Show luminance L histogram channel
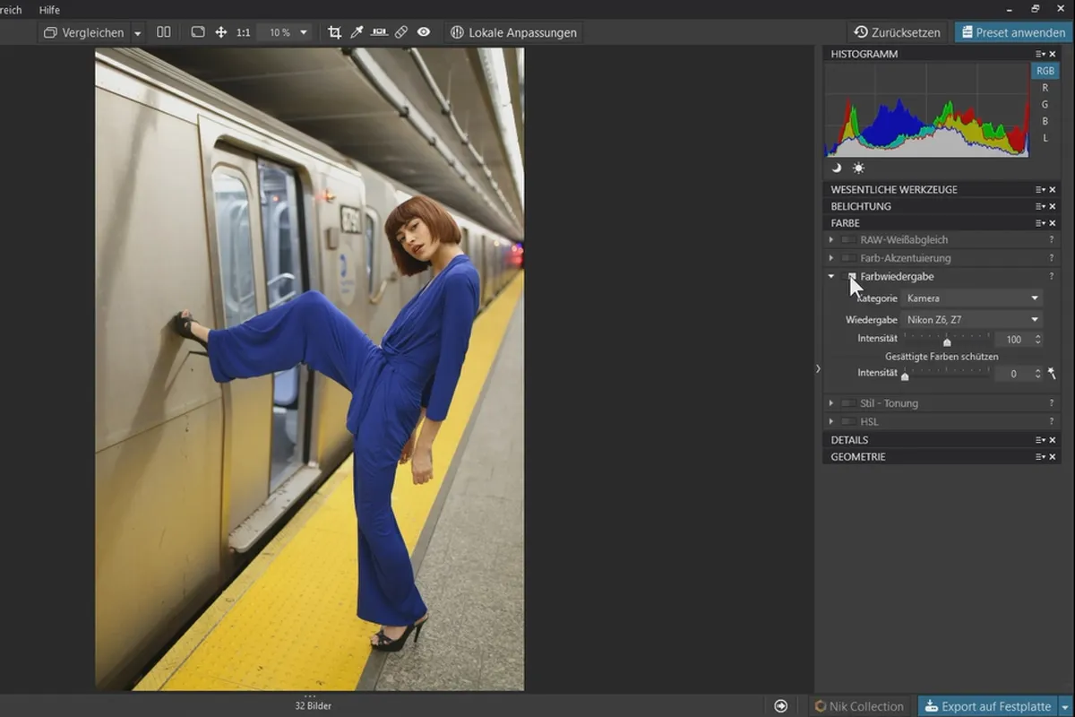Screen dimensions: 1075x717 (1045, 138)
